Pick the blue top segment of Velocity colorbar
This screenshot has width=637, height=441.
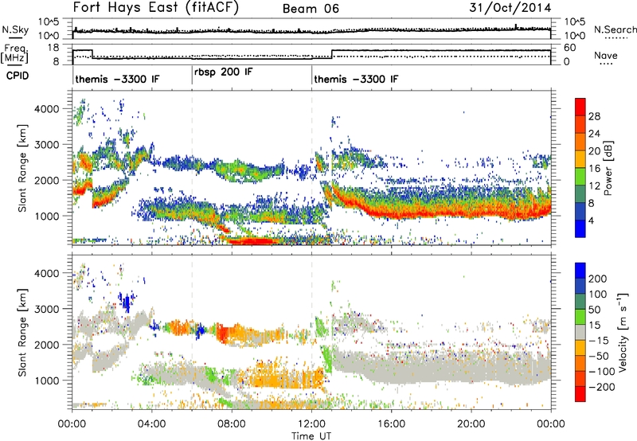point(580,271)
